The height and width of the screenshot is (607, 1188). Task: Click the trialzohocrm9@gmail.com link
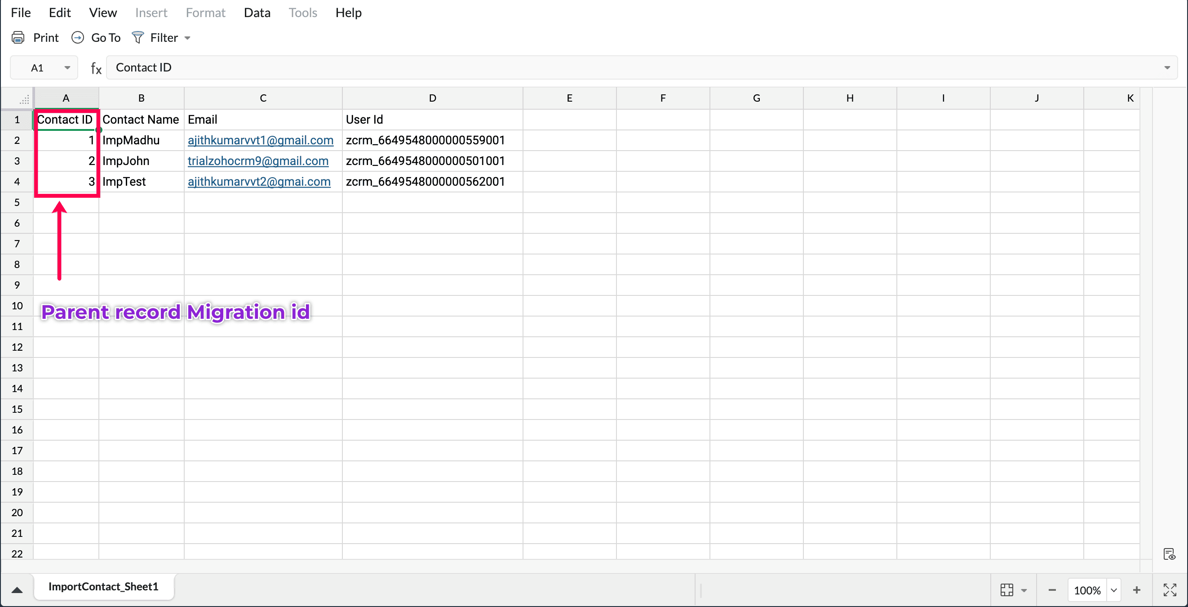[x=258, y=161]
